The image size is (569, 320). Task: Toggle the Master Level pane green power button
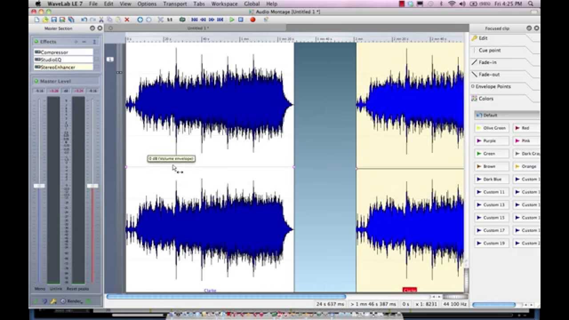click(36, 81)
